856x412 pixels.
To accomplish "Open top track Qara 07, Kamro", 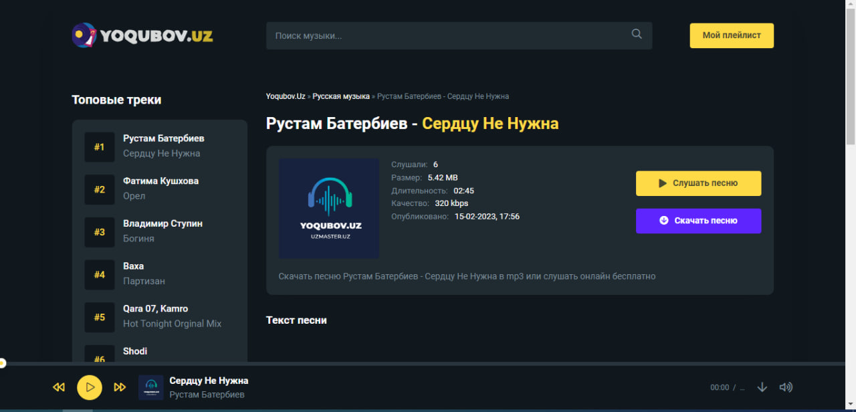I will (155, 309).
